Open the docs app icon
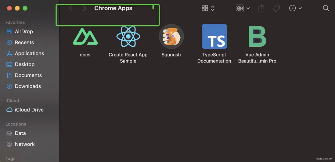The width and height of the screenshot is (335, 162). pos(85,37)
